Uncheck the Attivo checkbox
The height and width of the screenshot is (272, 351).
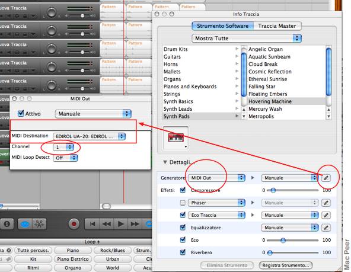coord(21,113)
